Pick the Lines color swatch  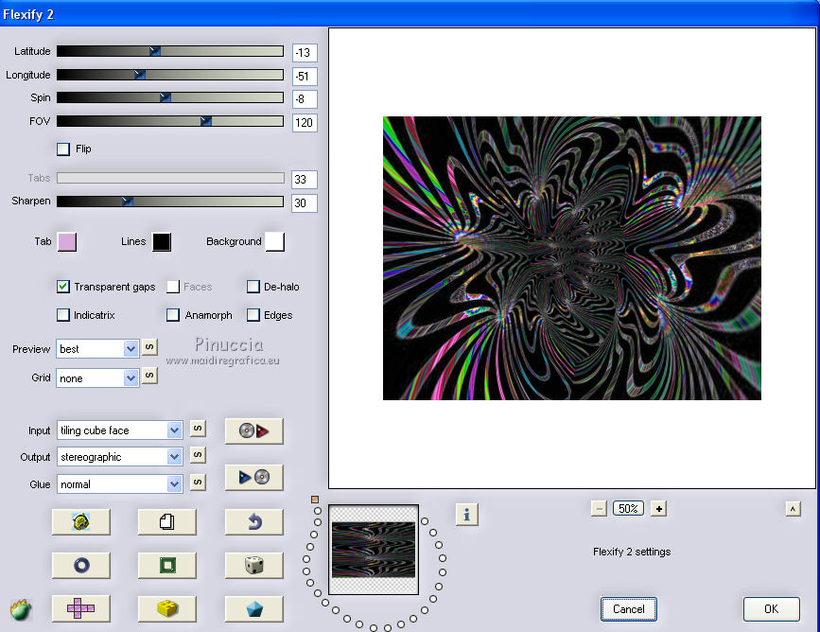162,241
